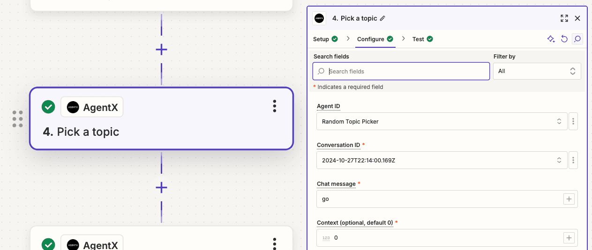The width and height of the screenshot is (592, 250).
Task: Click the Chat message field label
Action: coord(336,184)
